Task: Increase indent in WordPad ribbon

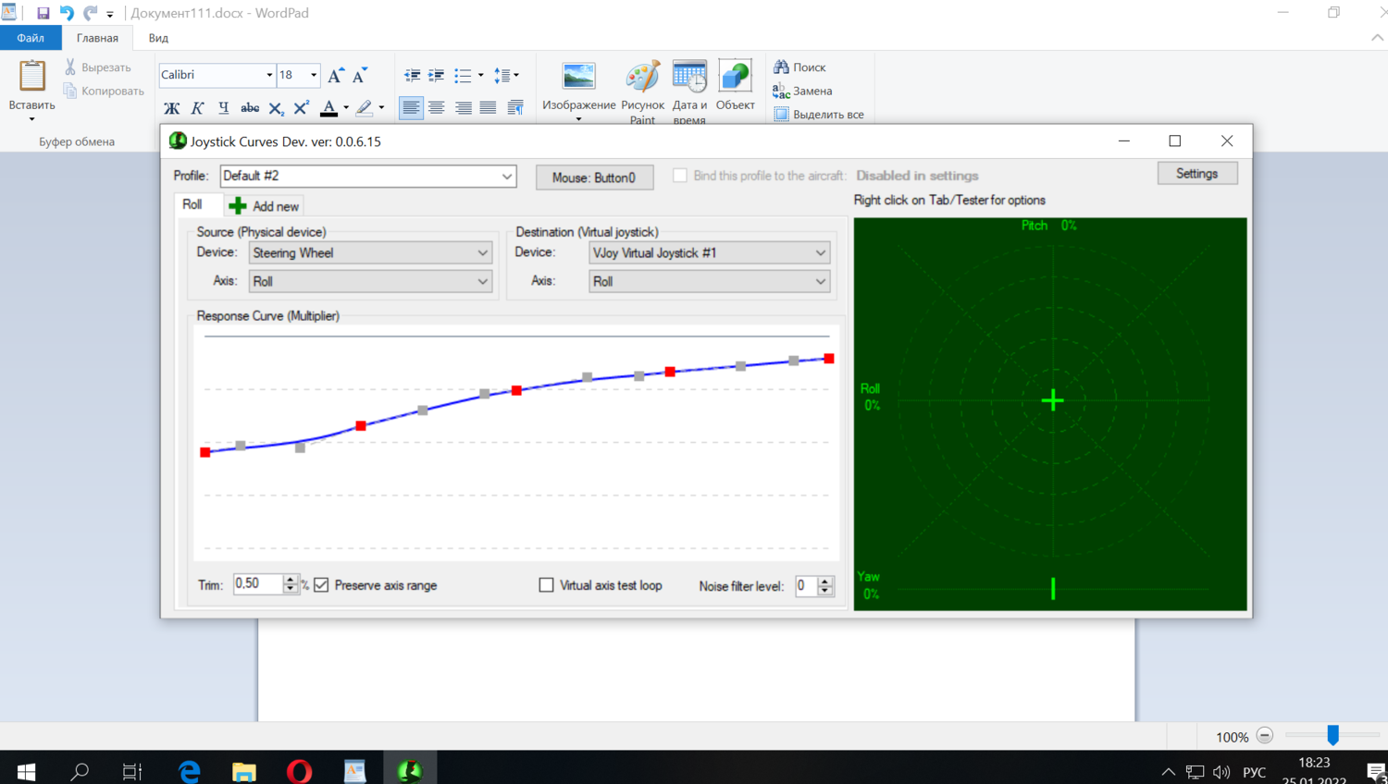Action: coord(437,75)
